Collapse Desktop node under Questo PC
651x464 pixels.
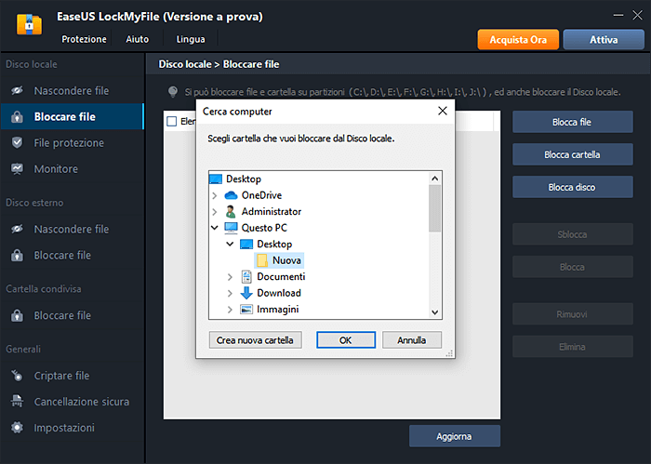coord(230,244)
